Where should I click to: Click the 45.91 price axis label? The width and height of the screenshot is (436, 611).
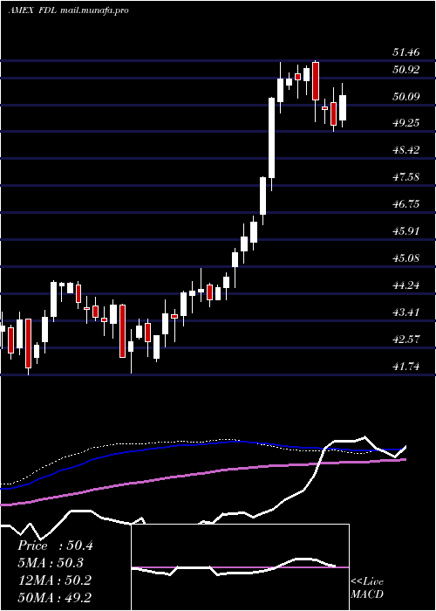406,231
